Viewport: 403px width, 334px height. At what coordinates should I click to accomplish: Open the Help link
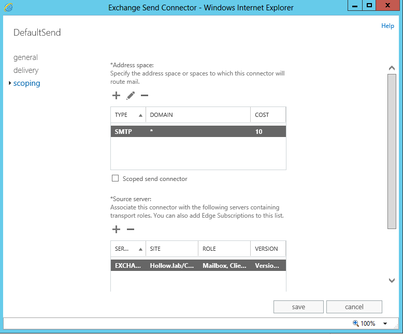click(x=387, y=26)
